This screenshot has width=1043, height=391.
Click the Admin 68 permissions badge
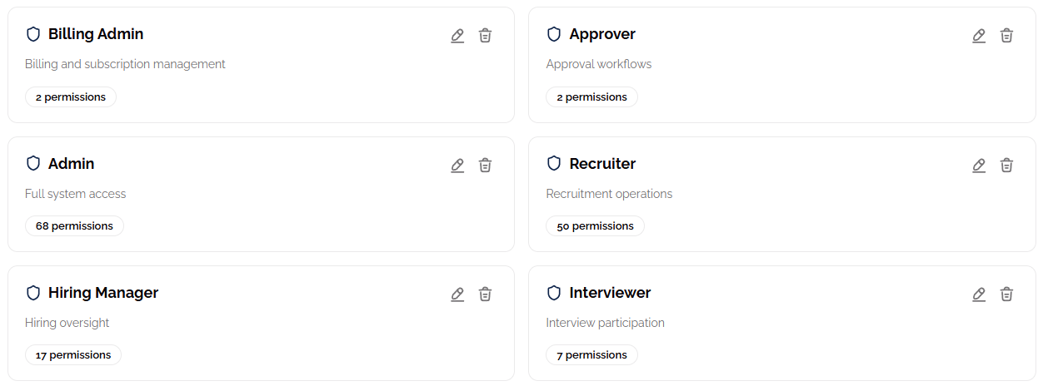74,226
